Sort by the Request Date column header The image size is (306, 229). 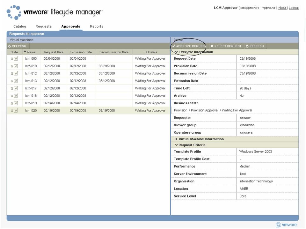(54, 52)
